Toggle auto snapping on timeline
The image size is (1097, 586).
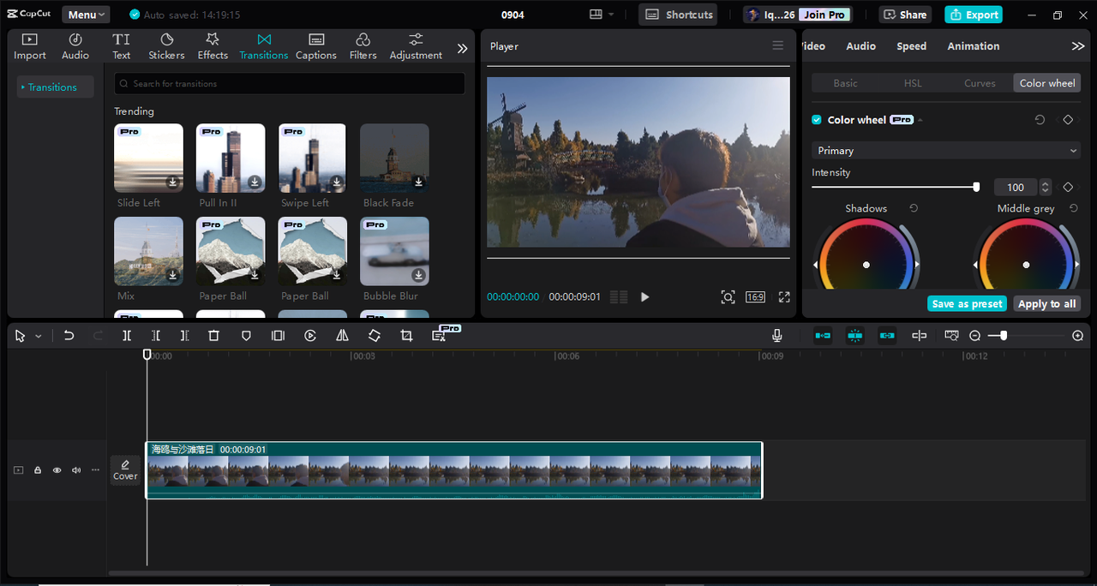point(854,336)
